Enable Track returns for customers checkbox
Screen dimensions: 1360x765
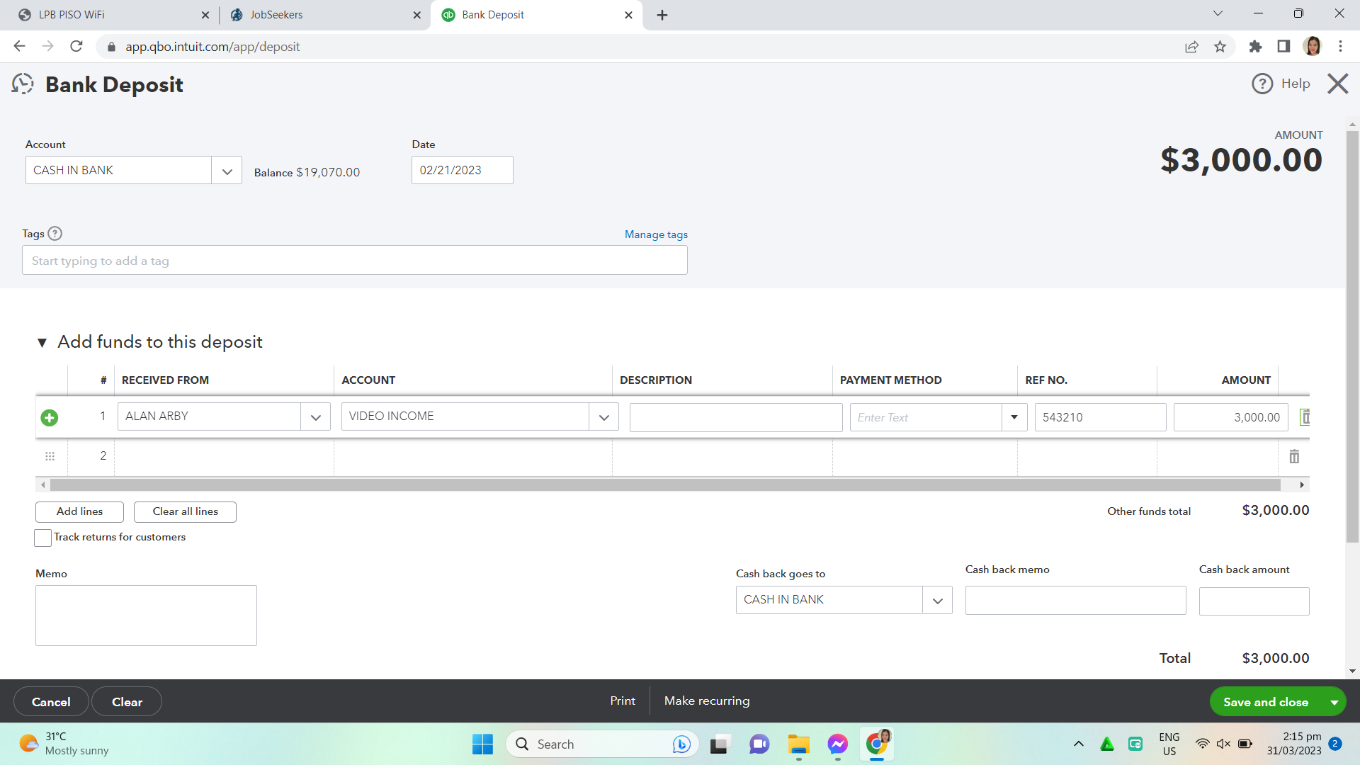42,538
